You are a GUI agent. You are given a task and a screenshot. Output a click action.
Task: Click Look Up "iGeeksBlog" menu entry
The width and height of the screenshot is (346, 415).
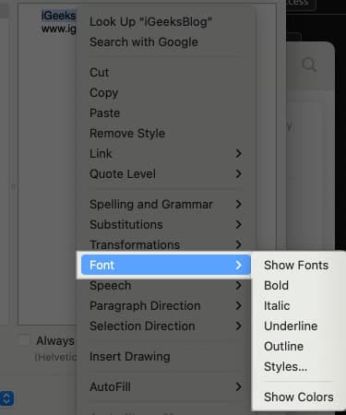[166, 22]
